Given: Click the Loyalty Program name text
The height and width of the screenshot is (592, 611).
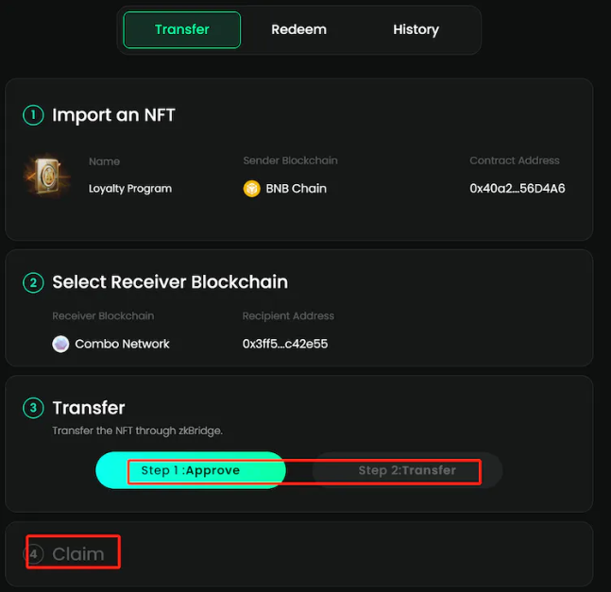Looking at the screenshot, I should (x=130, y=189).
